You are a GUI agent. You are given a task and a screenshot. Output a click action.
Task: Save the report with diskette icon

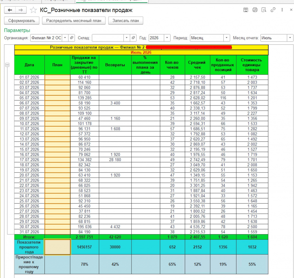246,10
